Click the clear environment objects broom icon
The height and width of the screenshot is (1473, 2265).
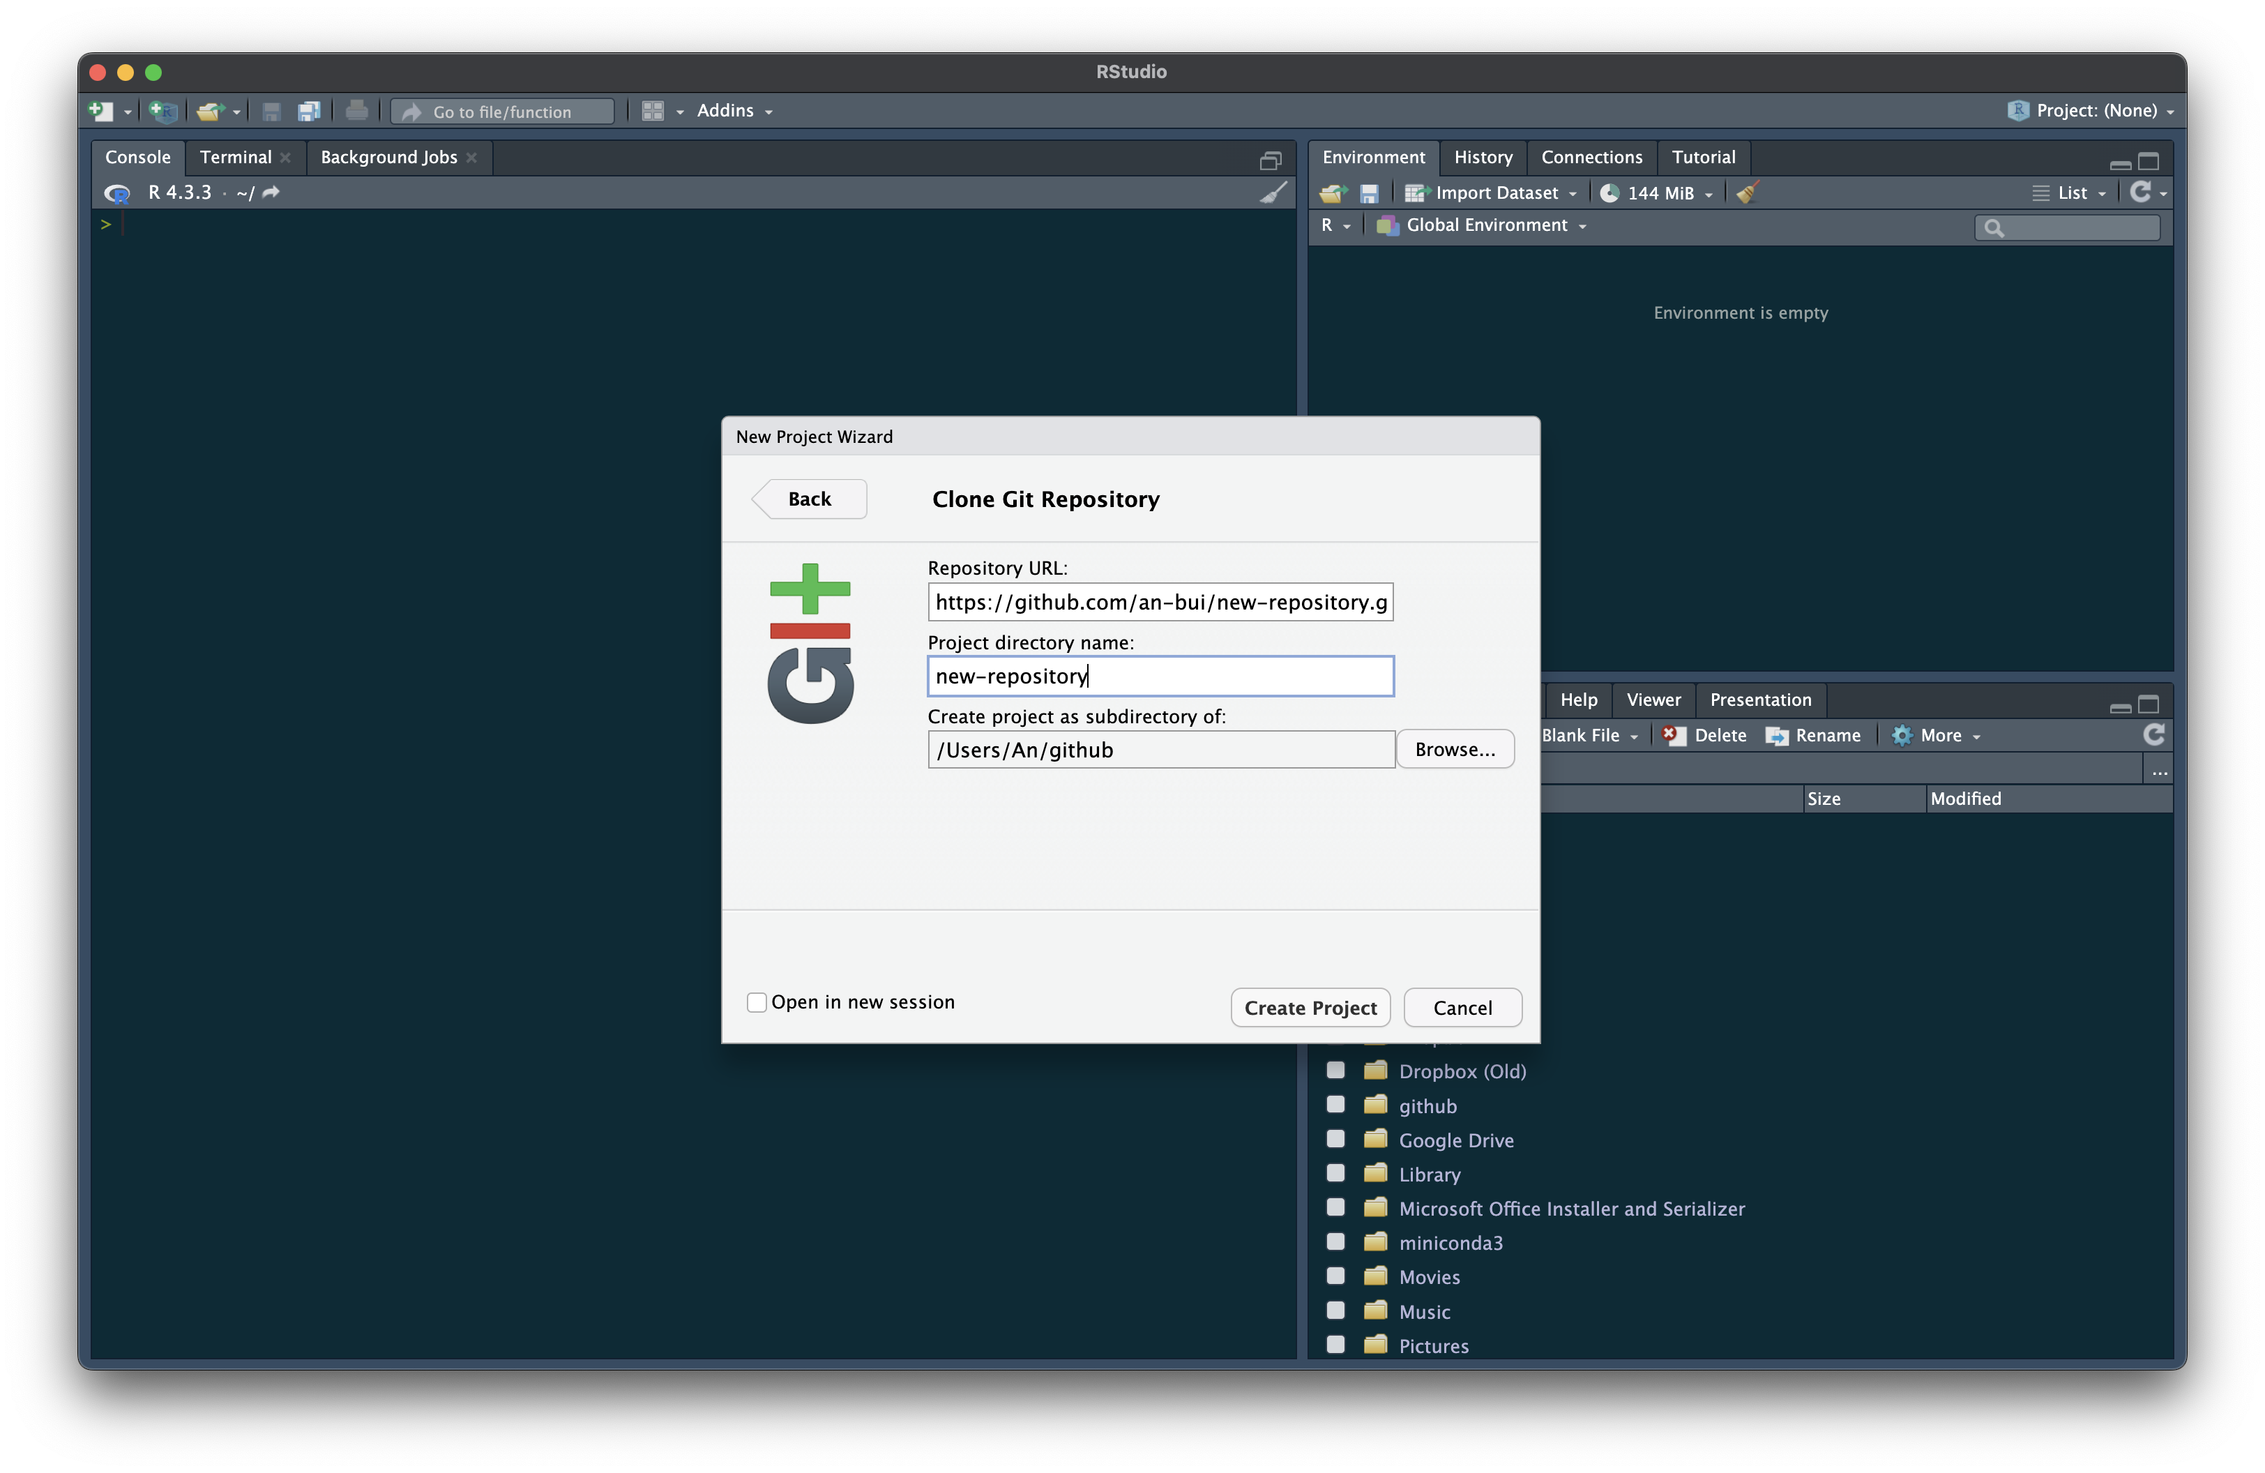coord(1746,193)
